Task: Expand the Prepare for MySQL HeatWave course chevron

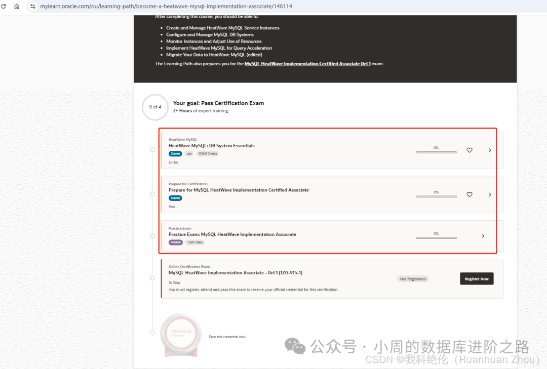Action: (490, 194)
